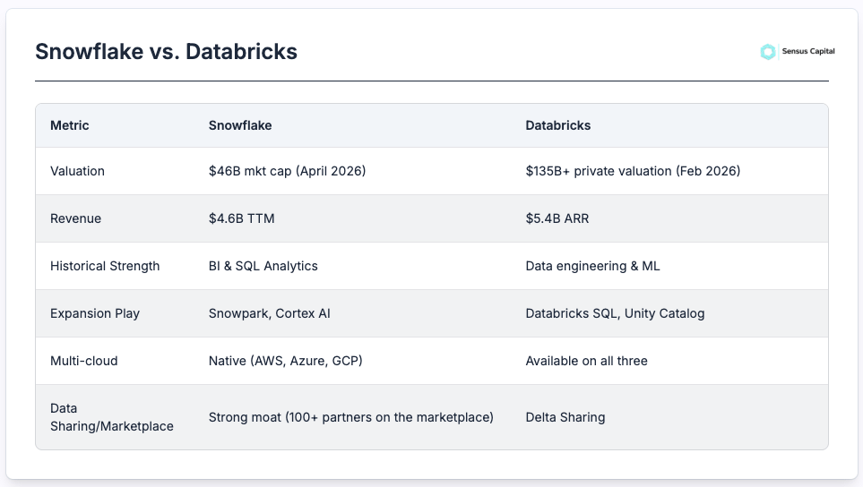Screen dimensions: 863x487
Task: Select the Data engineering & ML cell
Action: click(592, 266)
